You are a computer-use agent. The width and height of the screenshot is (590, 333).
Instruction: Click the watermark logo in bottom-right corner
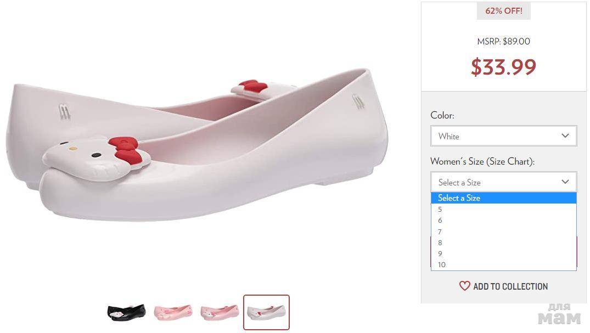559,314
